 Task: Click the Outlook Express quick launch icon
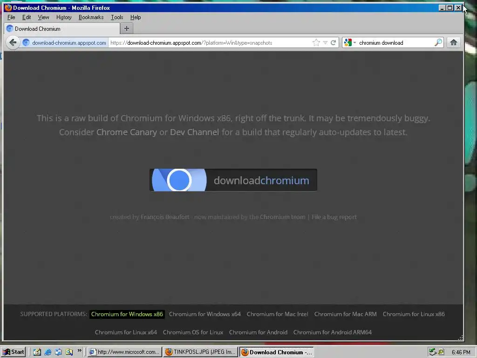(58, 352)
